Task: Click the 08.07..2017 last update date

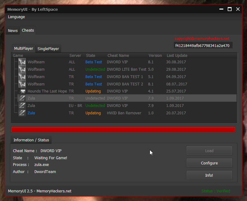Action: 177,84
